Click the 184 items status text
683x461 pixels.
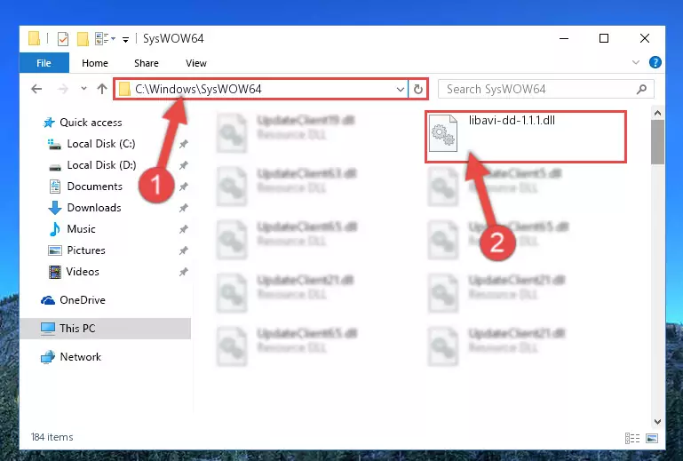52,437
